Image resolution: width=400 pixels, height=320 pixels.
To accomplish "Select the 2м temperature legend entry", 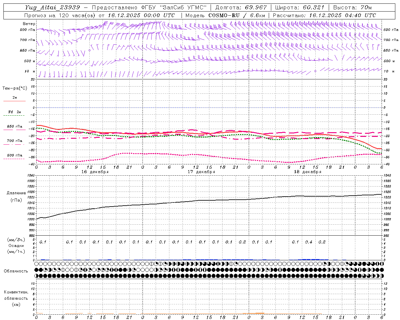I will [15, 98].
